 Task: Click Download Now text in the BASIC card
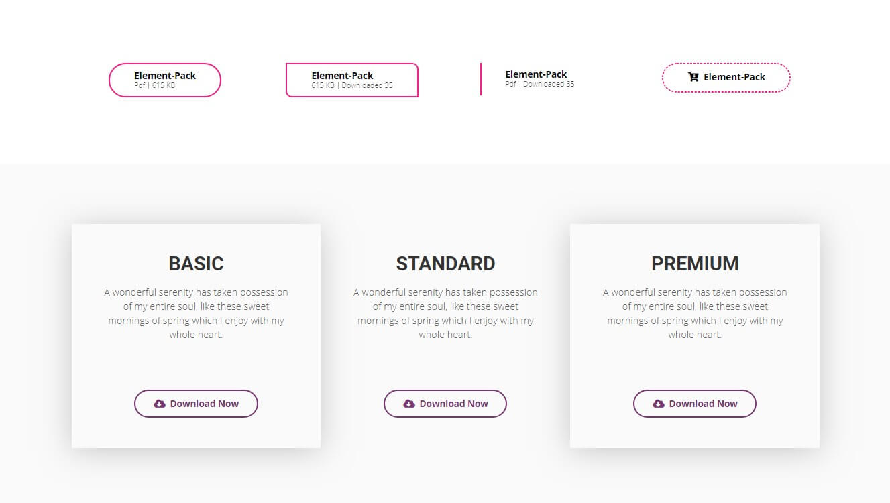pyautogui.click(x=205, y=404)
